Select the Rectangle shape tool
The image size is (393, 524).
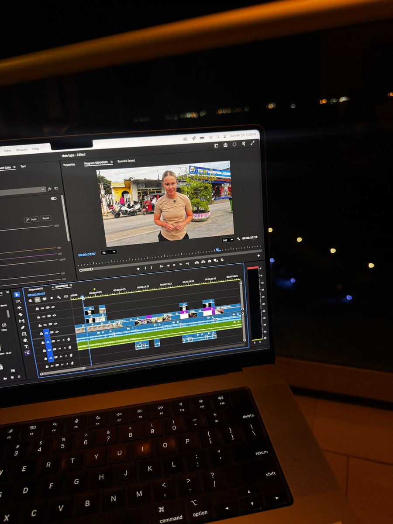point(24,334)
